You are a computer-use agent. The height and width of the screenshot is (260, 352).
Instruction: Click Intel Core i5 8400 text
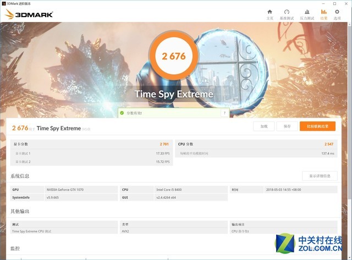(x=169, y=190)
